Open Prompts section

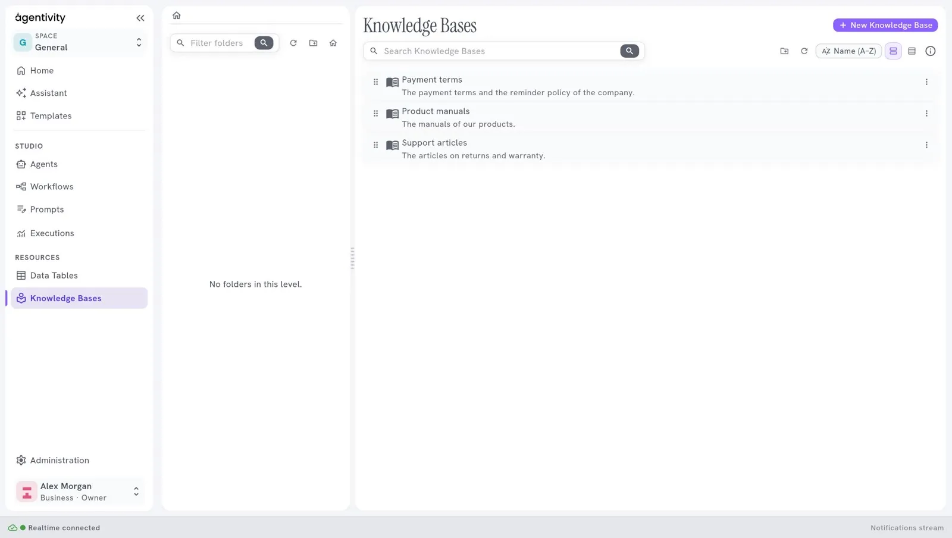pyautogui.click(x=79, y=209)
